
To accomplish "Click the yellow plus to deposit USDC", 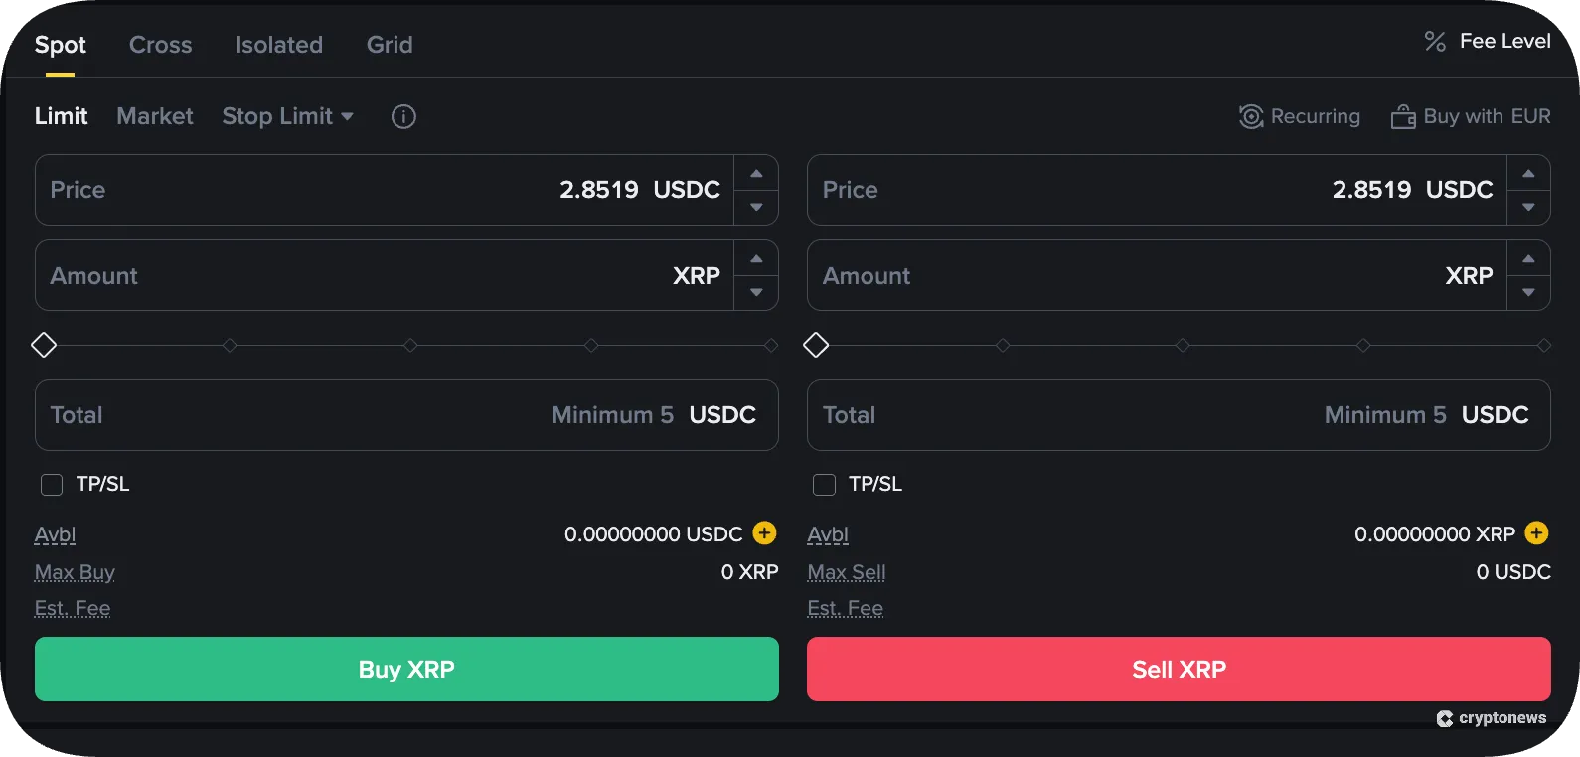I will pos(763,533).
